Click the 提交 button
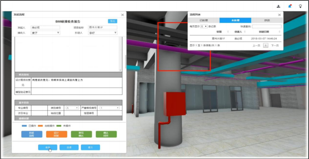This screenshot has height=159, width=309. (x=90, y=148)
